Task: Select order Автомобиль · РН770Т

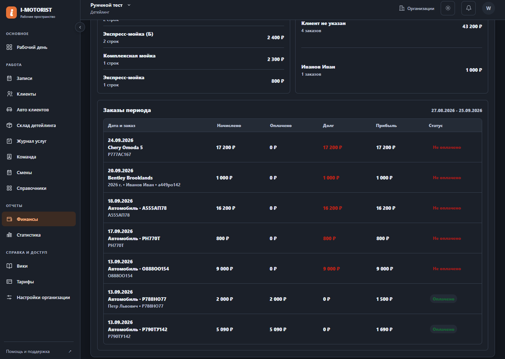Action: point(292,238)
